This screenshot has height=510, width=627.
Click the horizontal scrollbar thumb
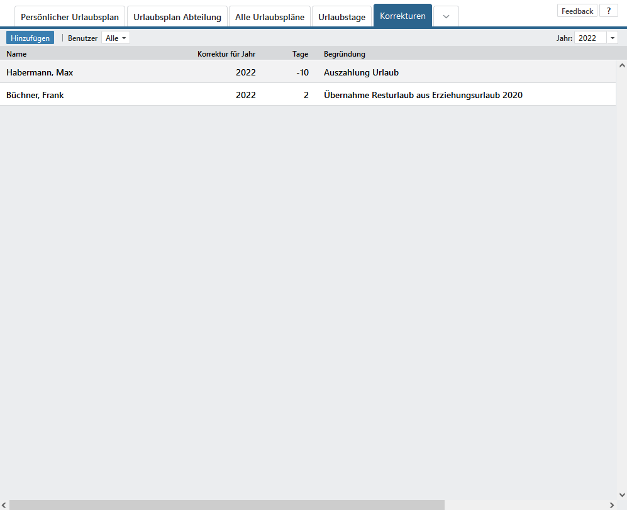pos(226,505)
